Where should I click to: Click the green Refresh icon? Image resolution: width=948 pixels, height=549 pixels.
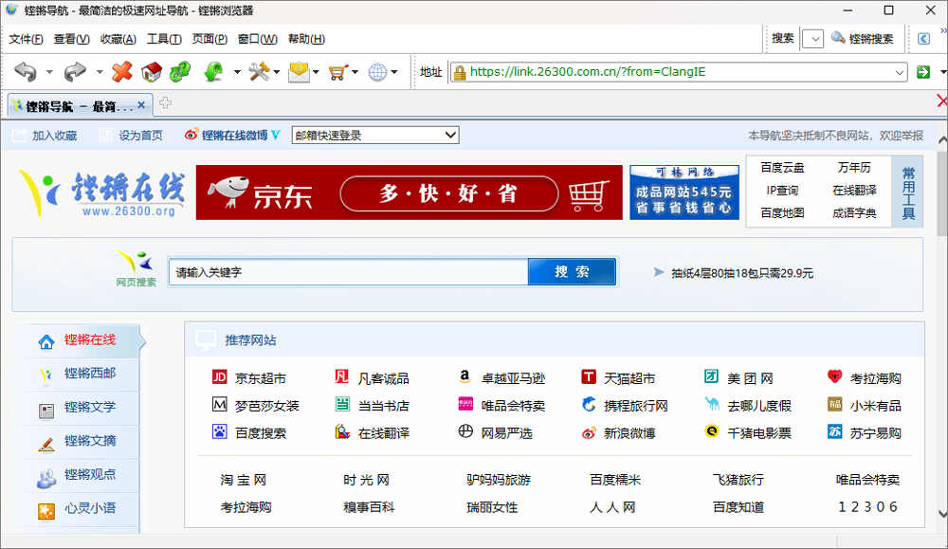tap(180, 72)
